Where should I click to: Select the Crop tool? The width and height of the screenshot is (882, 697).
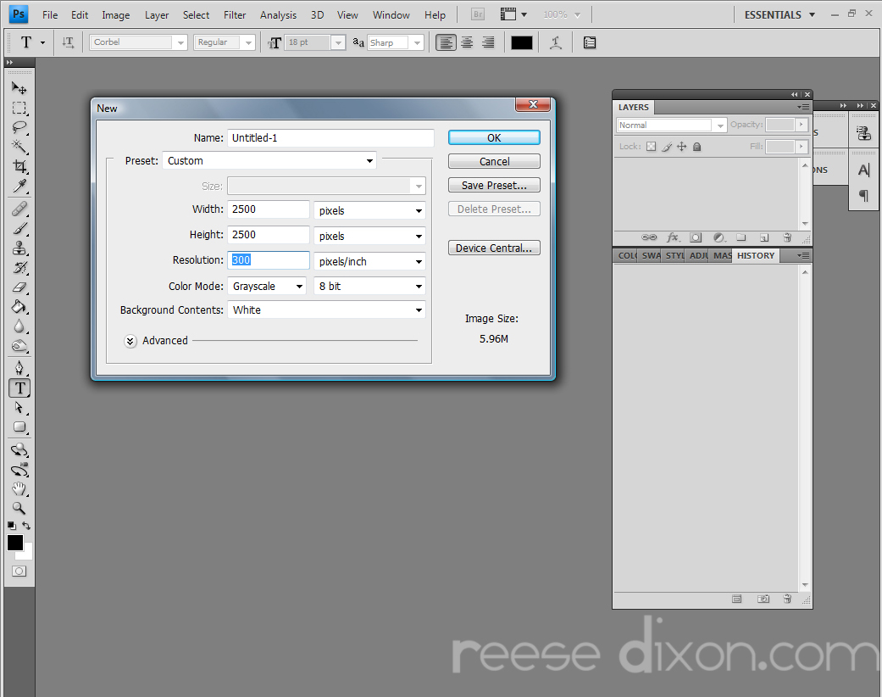coord(19,166)
